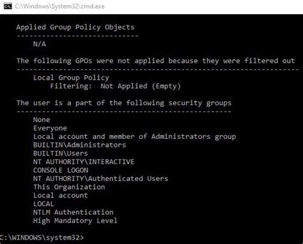The width and height of the screenshot is (303, 244).
Task: Click the 'This Organization' entry
Action: point(69,187)
